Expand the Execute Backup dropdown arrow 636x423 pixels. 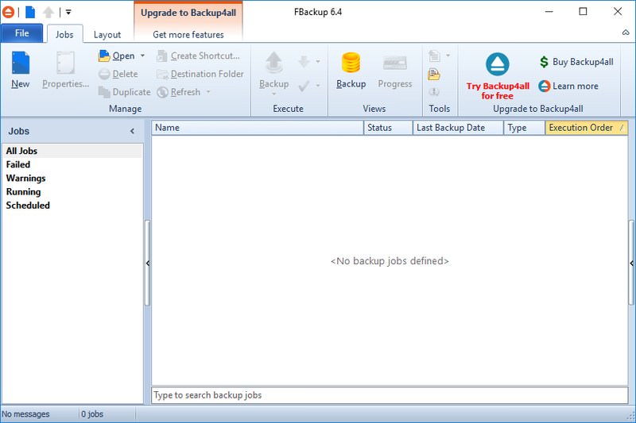pos(274,94)
